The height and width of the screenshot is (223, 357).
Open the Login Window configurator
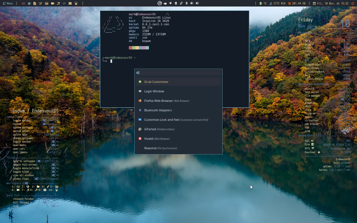(154, 91)
